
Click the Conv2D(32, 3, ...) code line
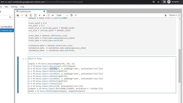click(66, 74)
